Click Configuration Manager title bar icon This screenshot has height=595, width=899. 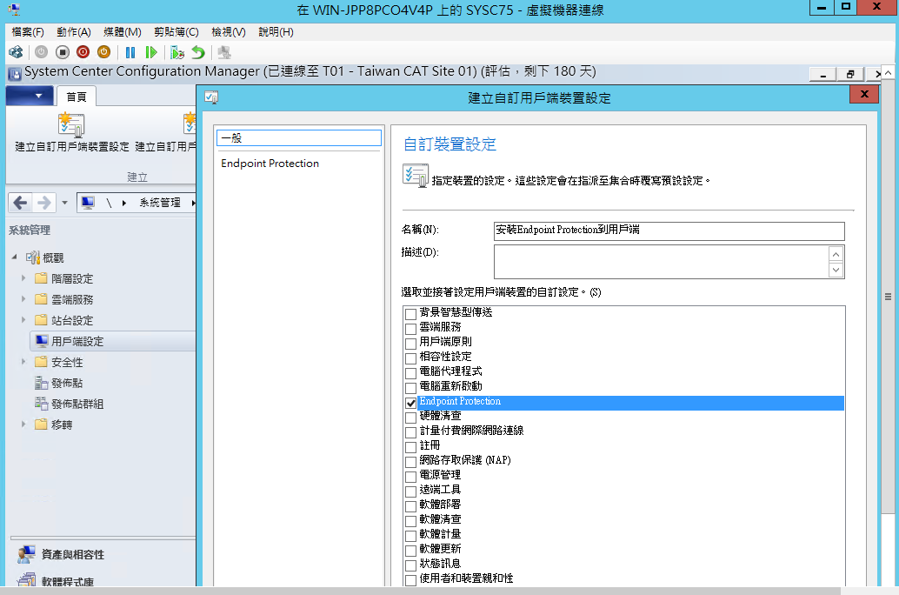14,73
